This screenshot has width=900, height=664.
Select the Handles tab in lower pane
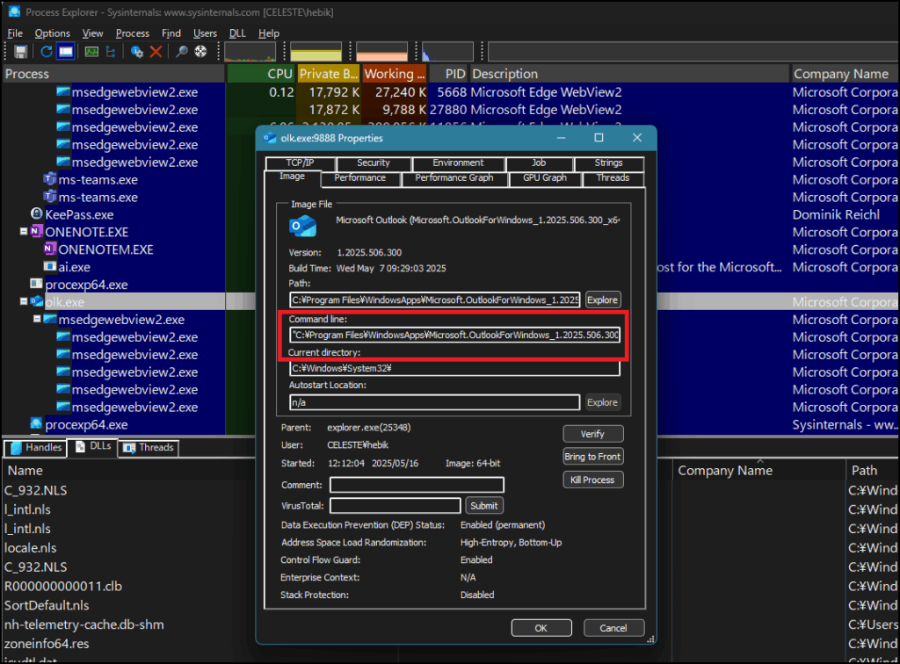(35, 448)
